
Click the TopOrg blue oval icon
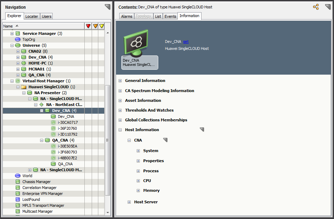click(18, 39)
